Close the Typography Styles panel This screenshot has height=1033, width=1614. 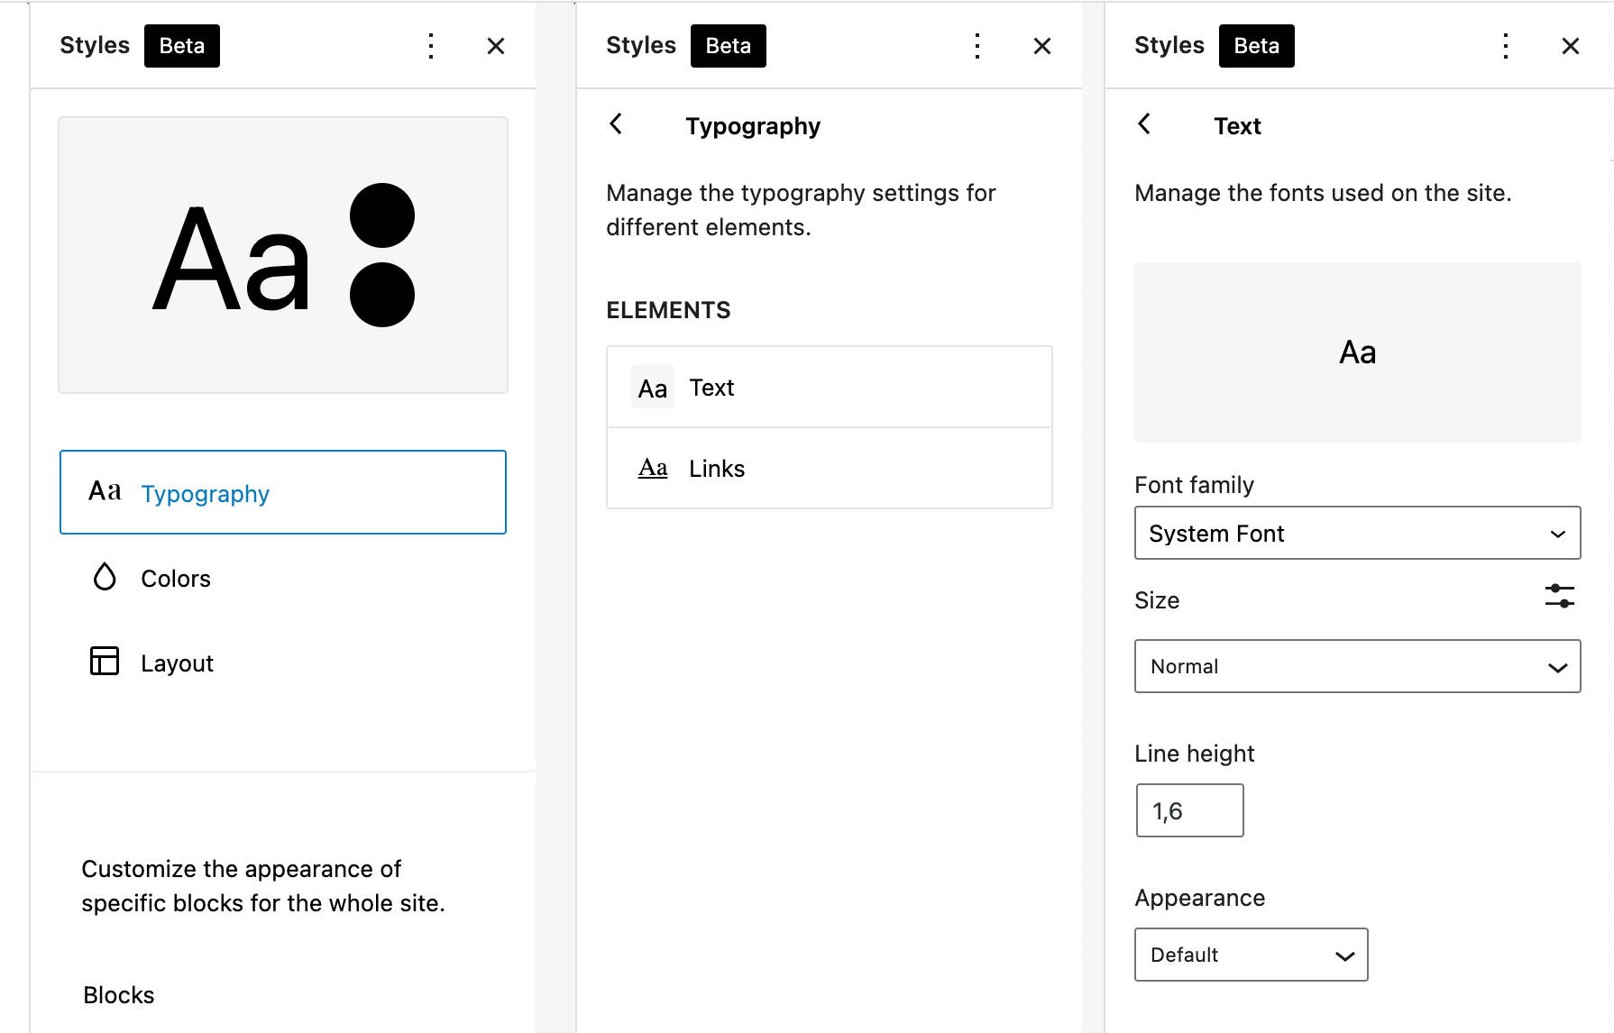coord(1042,46)
